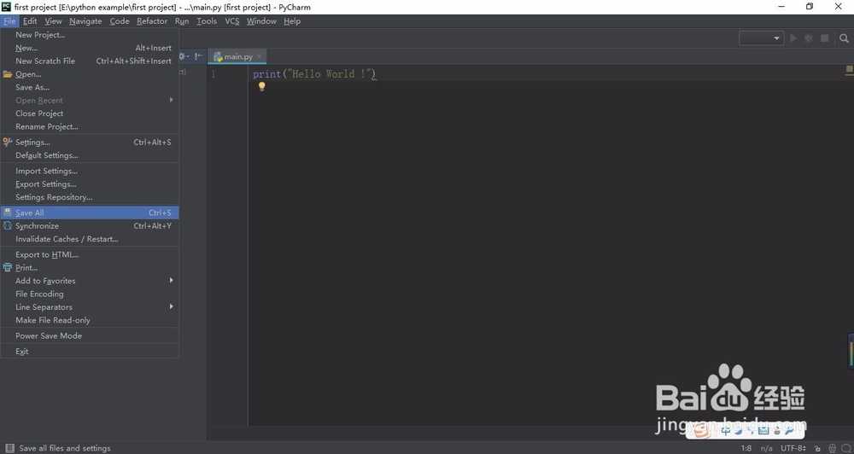Select Close Project menu entry

90,113
